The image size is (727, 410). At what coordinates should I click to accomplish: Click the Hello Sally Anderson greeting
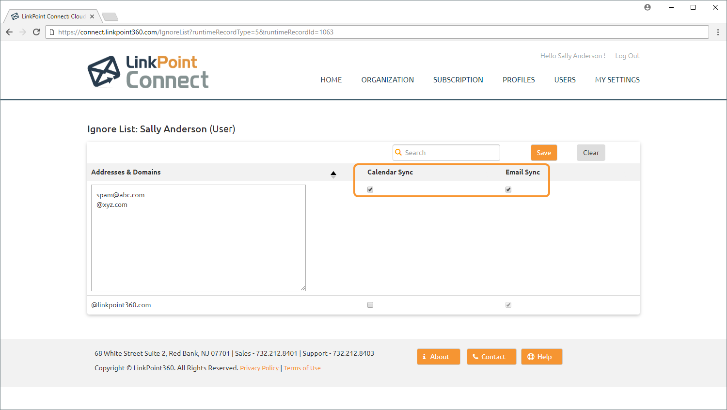(573, 56)
